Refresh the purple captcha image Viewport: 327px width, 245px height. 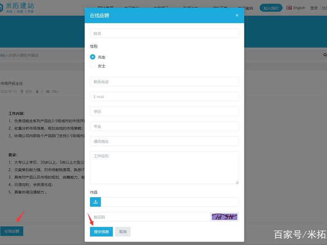pos(224,217)
